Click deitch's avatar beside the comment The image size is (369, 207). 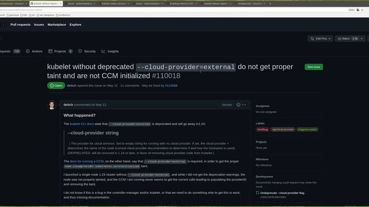pos(52,105)
